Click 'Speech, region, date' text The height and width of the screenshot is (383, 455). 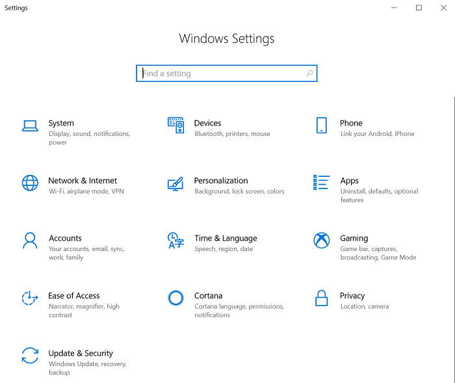click(224, 249)
